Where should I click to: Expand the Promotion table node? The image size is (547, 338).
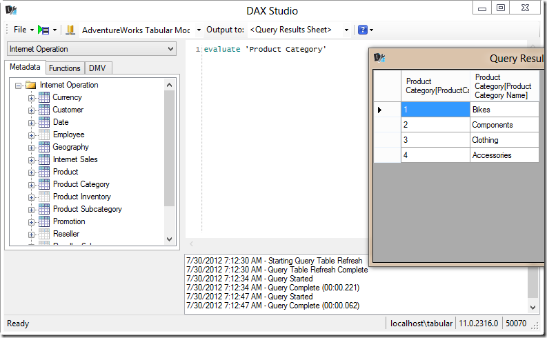pyautogui.click(x=31, y=222)
